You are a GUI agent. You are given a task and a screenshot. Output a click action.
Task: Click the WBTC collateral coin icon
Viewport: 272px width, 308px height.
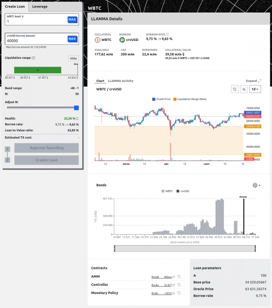(x=97, y=40)
